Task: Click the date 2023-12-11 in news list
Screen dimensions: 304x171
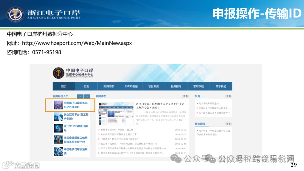Action: click(181, 153)
